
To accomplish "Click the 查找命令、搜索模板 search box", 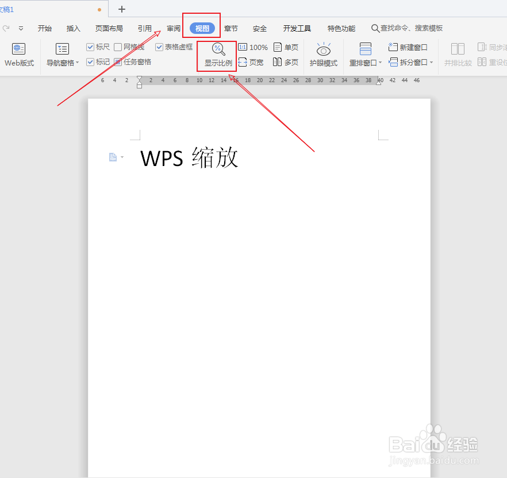I will [x=407, y=29].
